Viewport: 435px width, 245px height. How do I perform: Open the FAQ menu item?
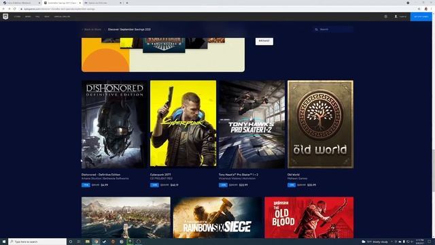pyautogui.click(x=37, y=16)
